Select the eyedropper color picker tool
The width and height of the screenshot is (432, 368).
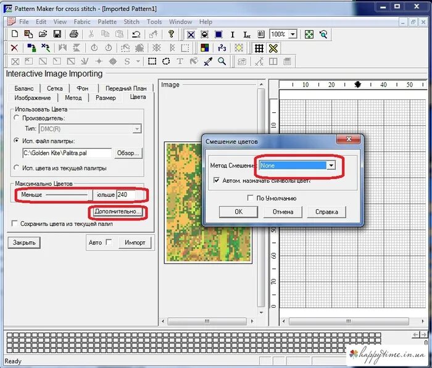point(208,61)
